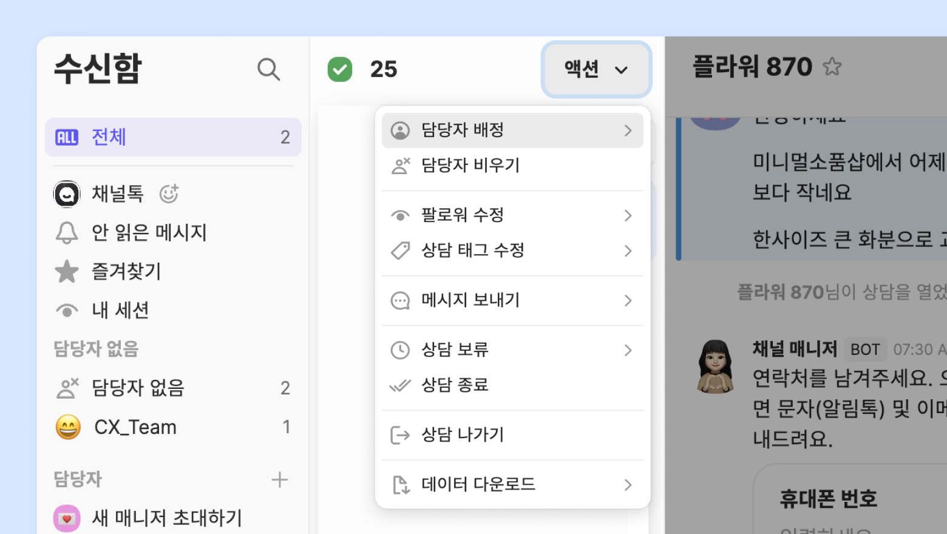The width and height of the screenshot is (947, 534).
Task: Expand the 데이터 다운로드 submenu chevron
Action: [628, 485]
